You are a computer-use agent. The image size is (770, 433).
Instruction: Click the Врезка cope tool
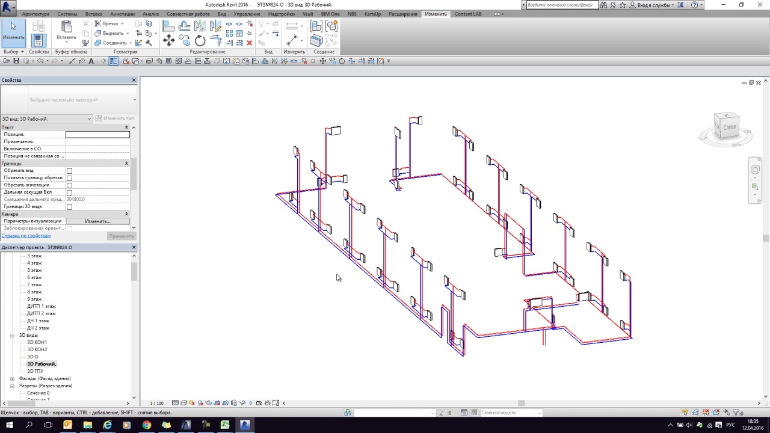(x=108, y=23)
